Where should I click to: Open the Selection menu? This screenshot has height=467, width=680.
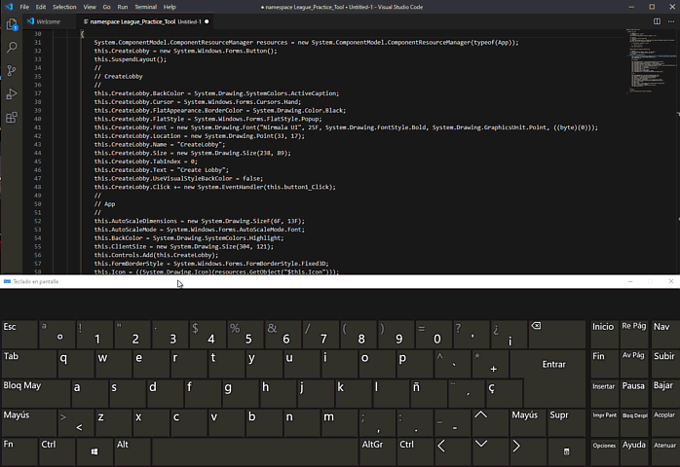tap(64, 6)
